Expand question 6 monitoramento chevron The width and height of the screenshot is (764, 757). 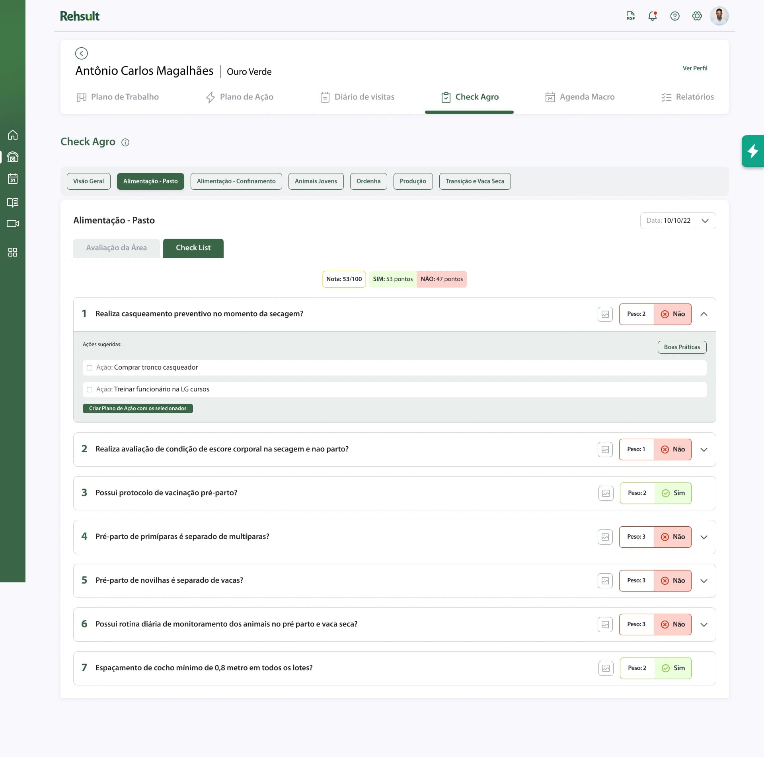704,625
